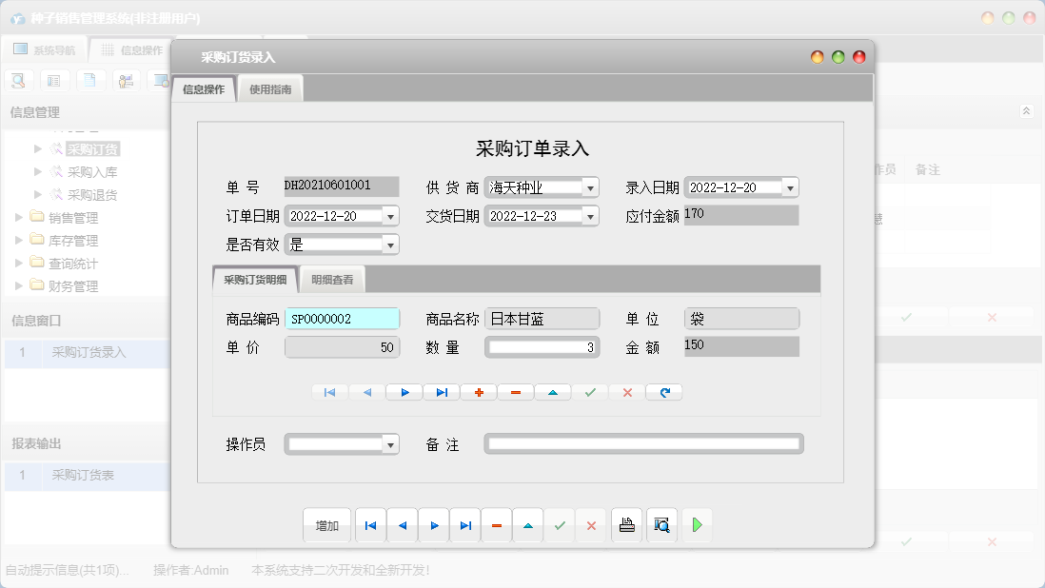Switch to the 使用指南 tab
Screen dimensions: 1045x588
(269, 87)
